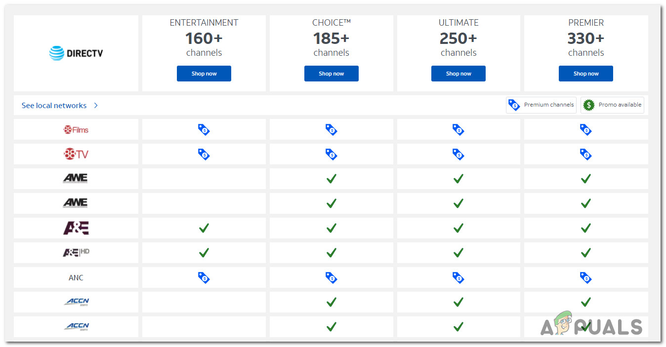
Task: Open the See local networks link
Action: [54, 106]
